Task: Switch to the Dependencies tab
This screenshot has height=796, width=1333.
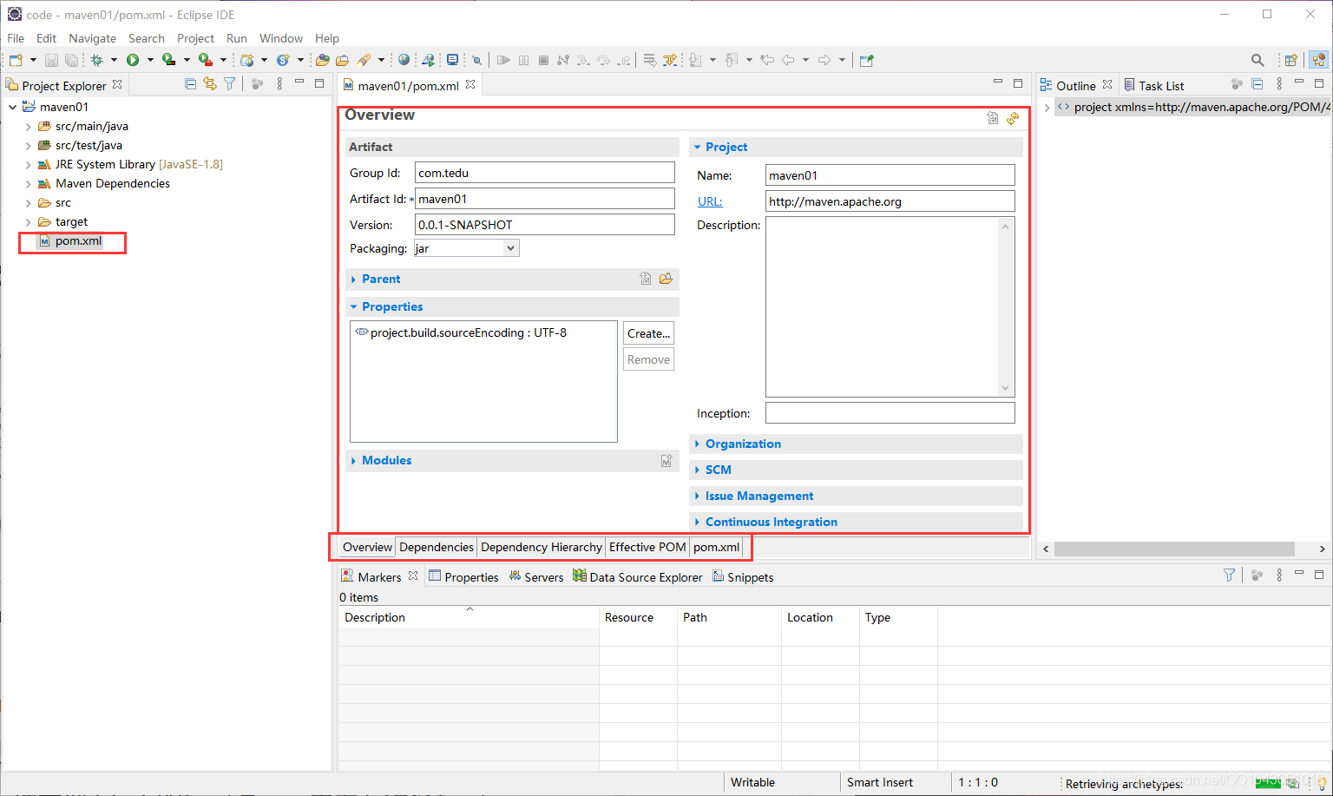Action: coord(437,547)
